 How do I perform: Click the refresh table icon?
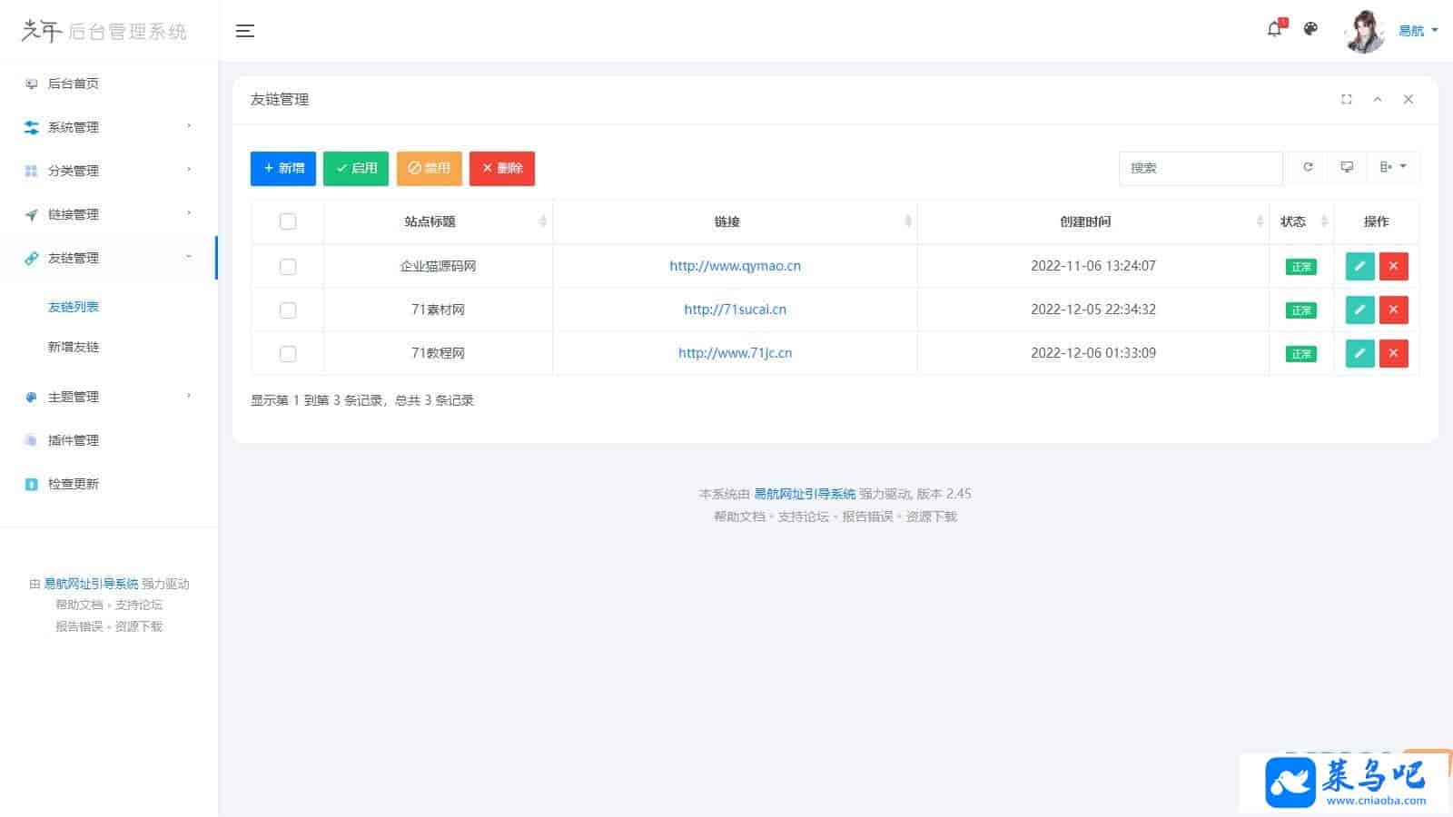pyautogui.click(x=1308, y=168)
